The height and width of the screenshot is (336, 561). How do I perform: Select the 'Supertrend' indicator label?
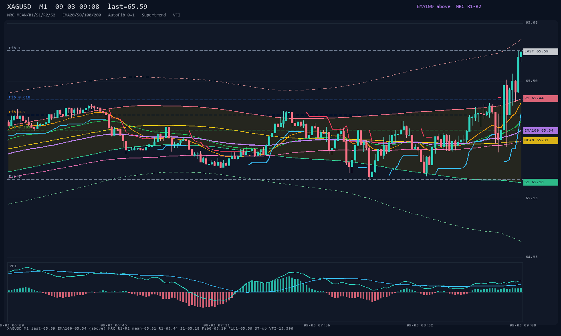tap(154, 15)
